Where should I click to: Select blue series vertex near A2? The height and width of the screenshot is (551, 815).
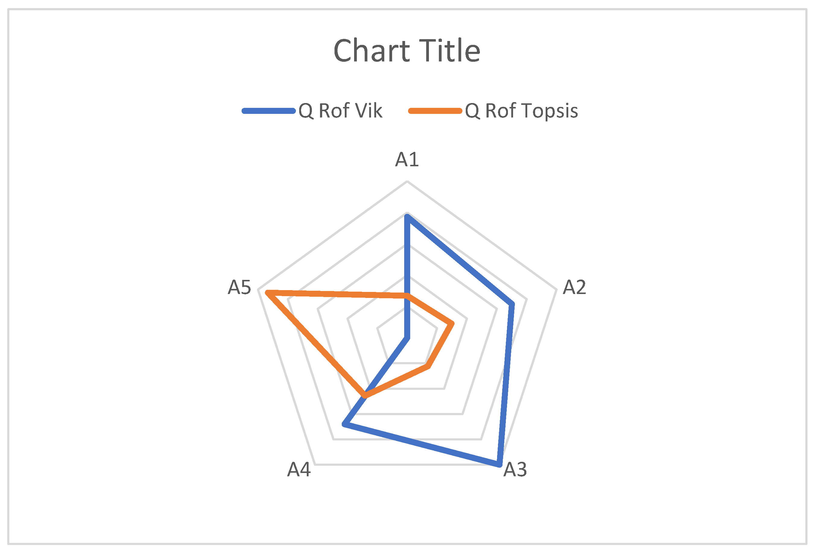pos(512,303)
